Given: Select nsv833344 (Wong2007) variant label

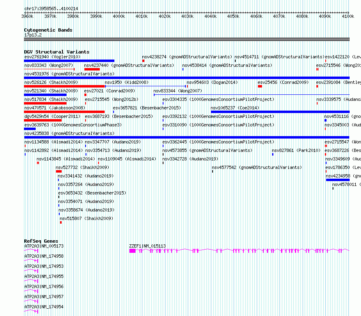Looking at the screenshot, I should coord(178,91).
